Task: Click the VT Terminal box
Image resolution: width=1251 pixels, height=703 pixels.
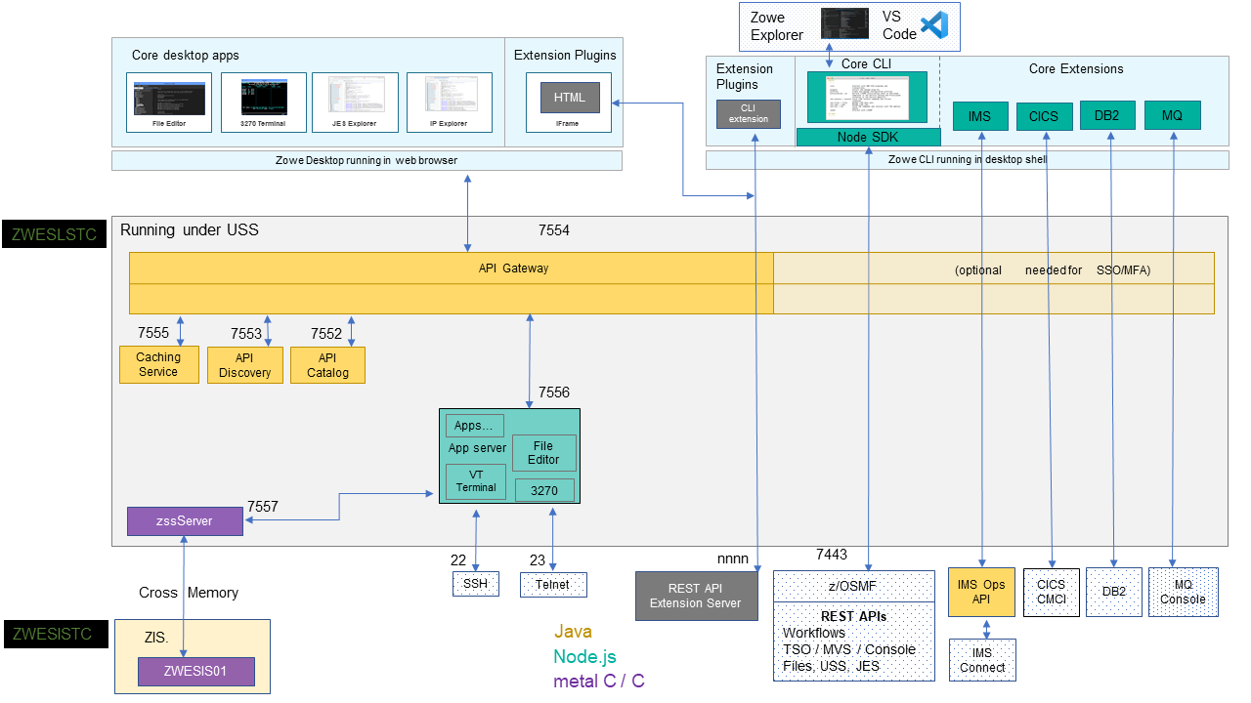Action: click(476, 481)
